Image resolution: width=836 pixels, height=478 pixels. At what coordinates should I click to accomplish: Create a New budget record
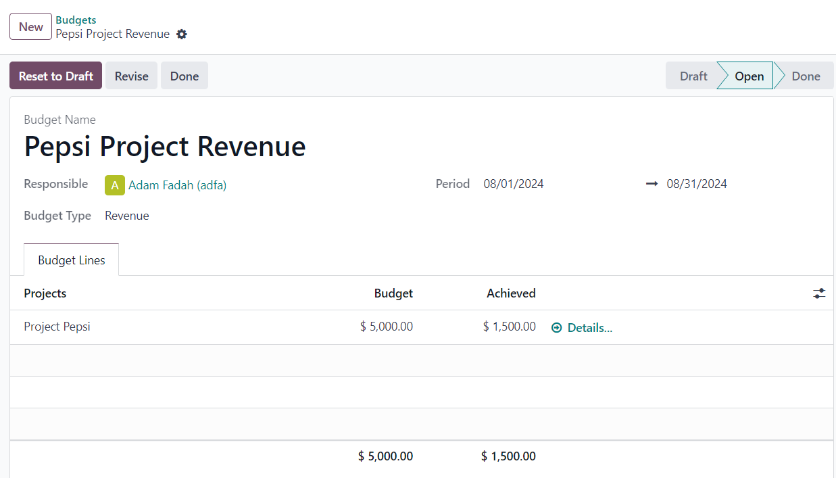(x=31, y=27)
